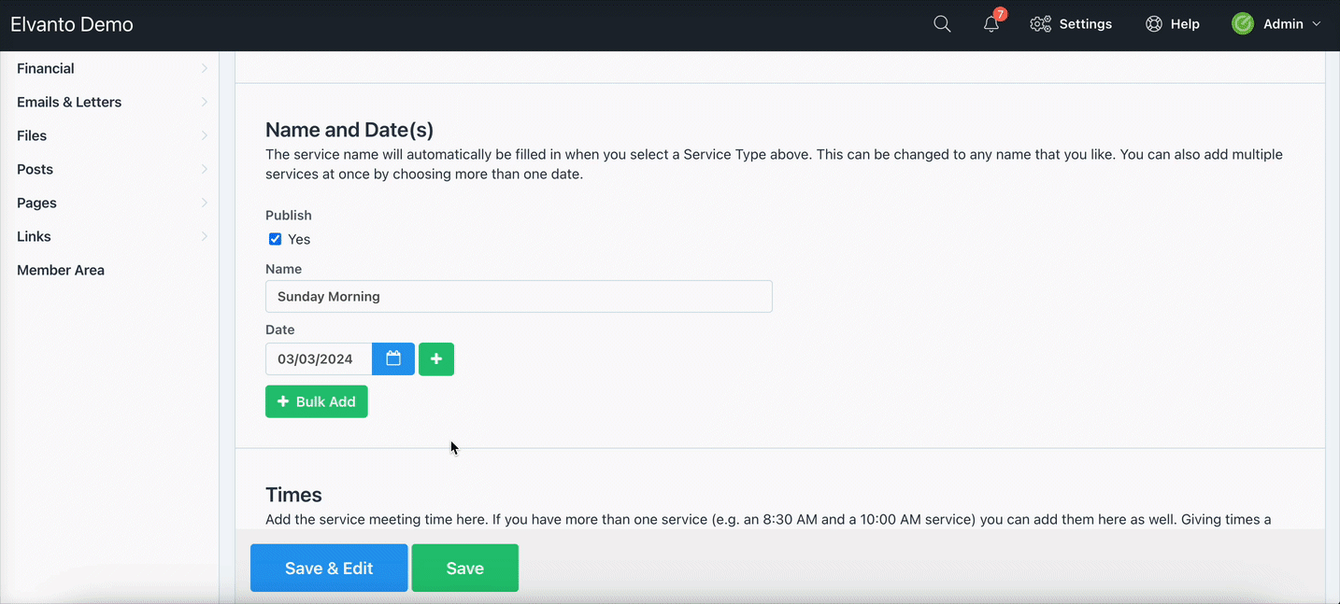This screenshot has width=1340, height=604.
Task: Select Files in the sidebar
Action: point(32,135)
